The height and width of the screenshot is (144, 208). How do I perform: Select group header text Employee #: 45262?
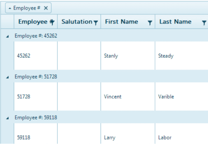(x=36, y=36)
